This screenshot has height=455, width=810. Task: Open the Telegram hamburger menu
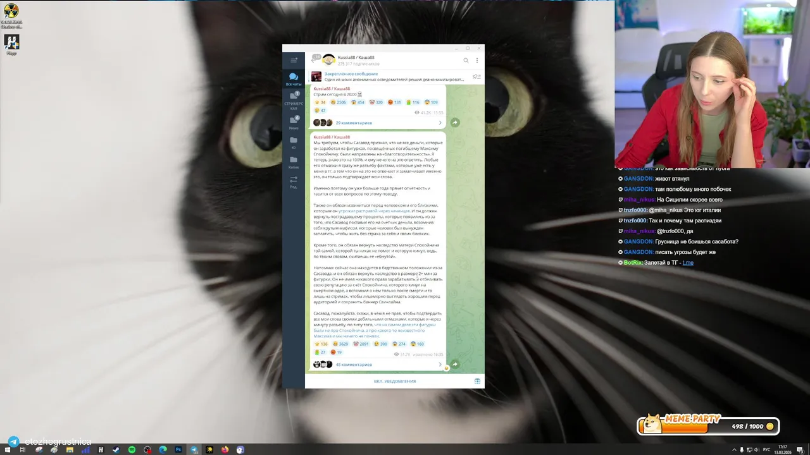click(294, 60)
